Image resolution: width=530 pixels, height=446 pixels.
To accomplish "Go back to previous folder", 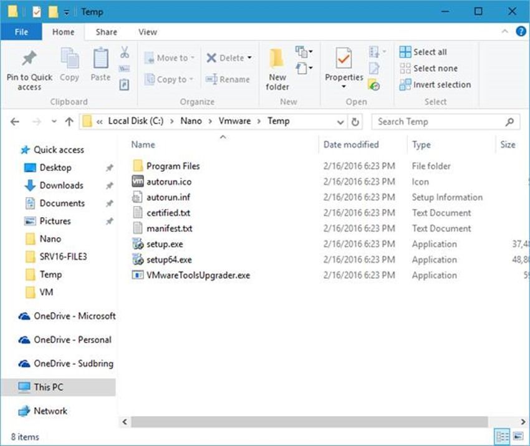I will point(15,122).
